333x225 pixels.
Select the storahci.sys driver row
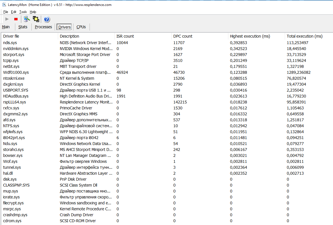[x=167, y=150]
